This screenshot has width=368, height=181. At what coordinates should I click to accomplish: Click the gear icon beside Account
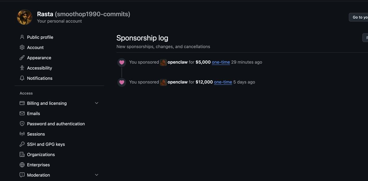(22, 47)
